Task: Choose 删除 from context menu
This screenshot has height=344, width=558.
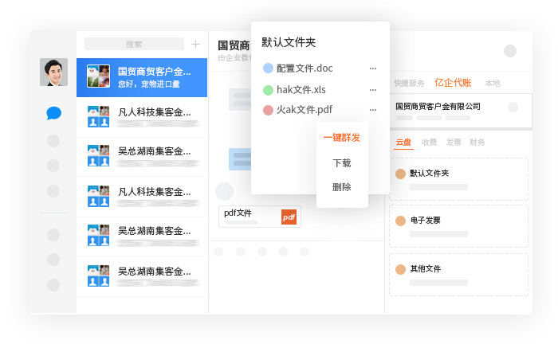Action: [342, 187]
